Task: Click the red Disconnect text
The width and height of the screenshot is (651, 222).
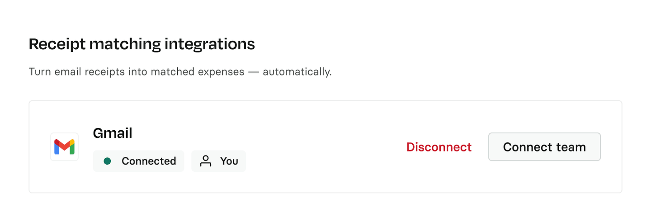Action: 439,147
